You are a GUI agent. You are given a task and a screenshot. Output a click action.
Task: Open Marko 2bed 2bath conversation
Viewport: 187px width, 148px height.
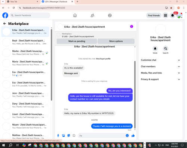(25, 53)
